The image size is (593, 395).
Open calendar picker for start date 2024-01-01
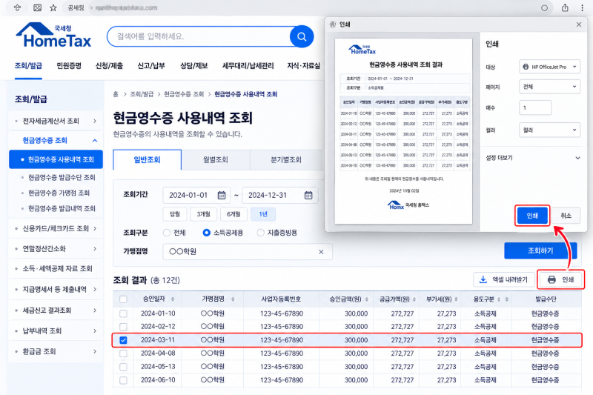[x=222, y=195]
